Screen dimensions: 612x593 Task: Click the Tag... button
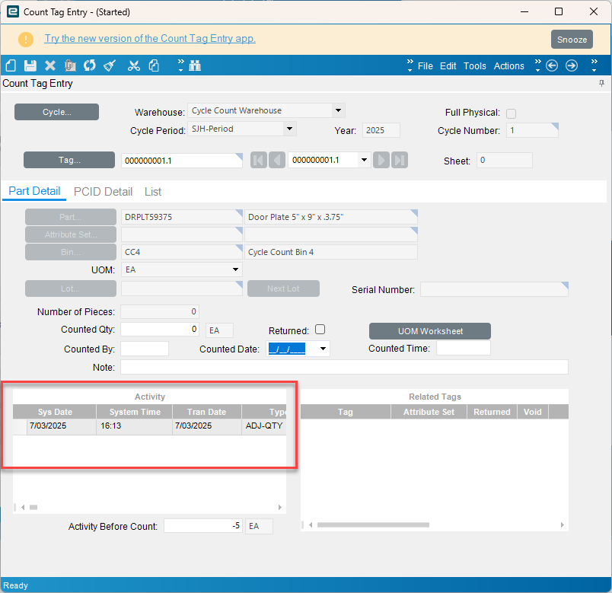(x=69, y=160)
